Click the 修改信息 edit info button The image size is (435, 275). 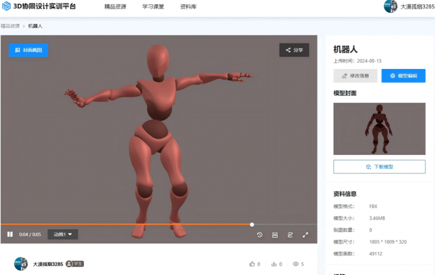(x=355, y=76)
